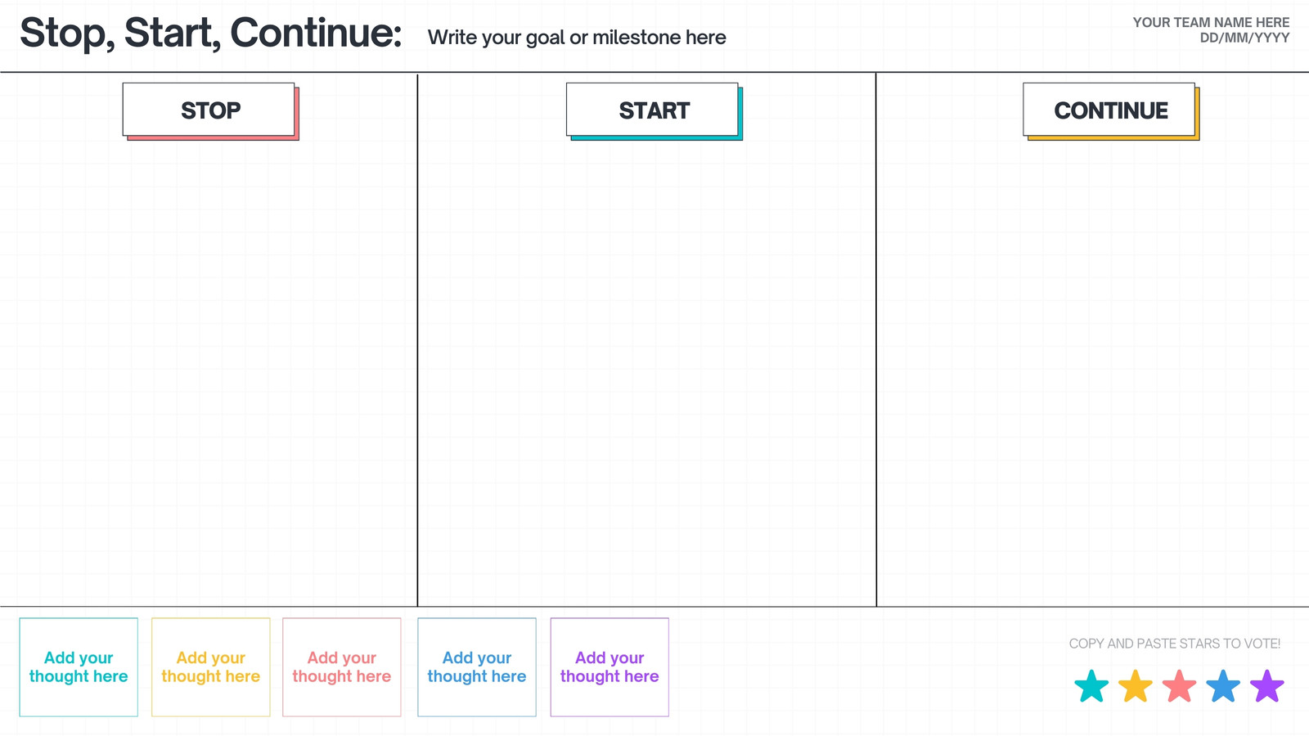The width and height of the screenshot is (1309, 736).
Task: Click the 'YOUR TEAM NAME HERE' text
Action: 1211,22
